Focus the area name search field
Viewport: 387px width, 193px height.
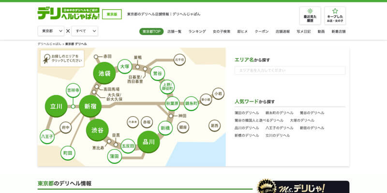290,70
